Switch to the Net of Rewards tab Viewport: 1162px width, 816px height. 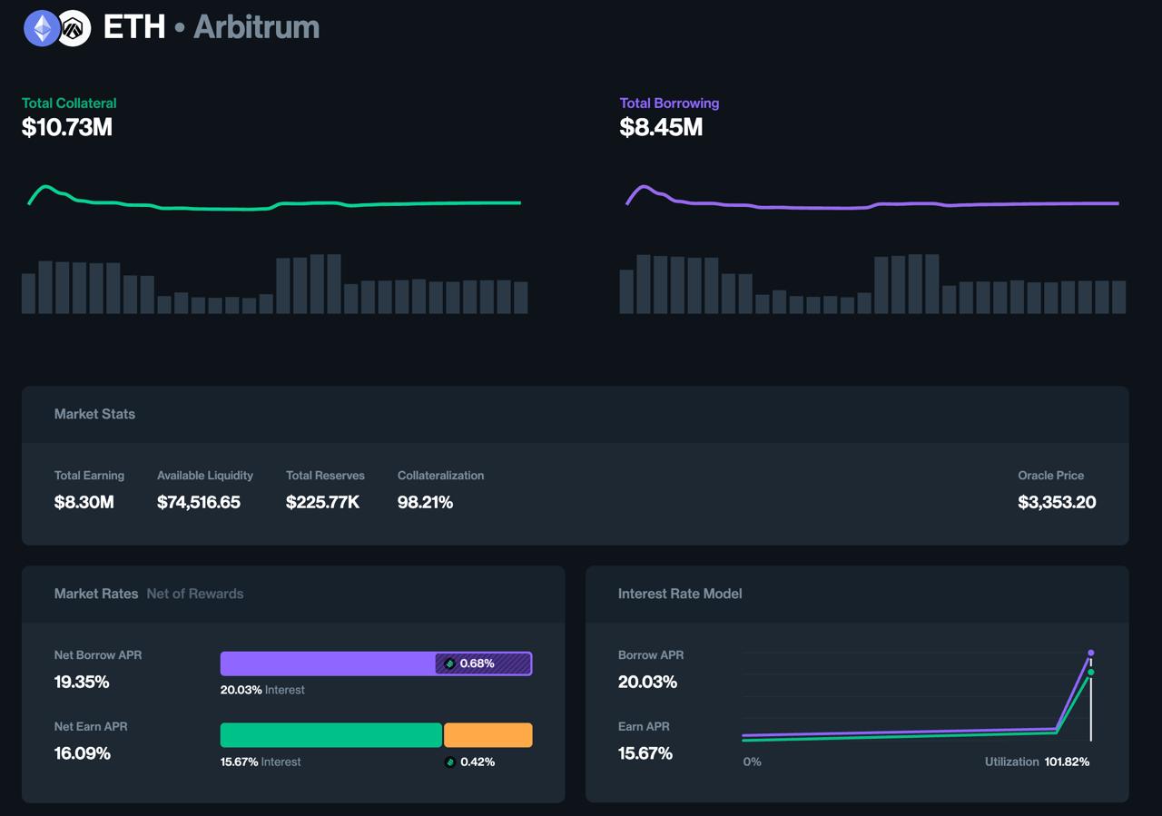point(194,594)
